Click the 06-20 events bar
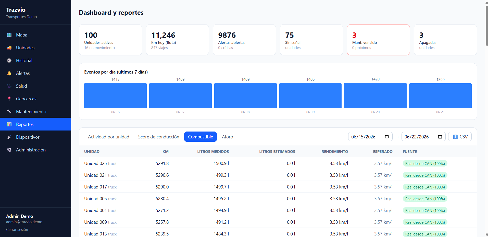This screenshot has height=237, width=488. [375, 96]
